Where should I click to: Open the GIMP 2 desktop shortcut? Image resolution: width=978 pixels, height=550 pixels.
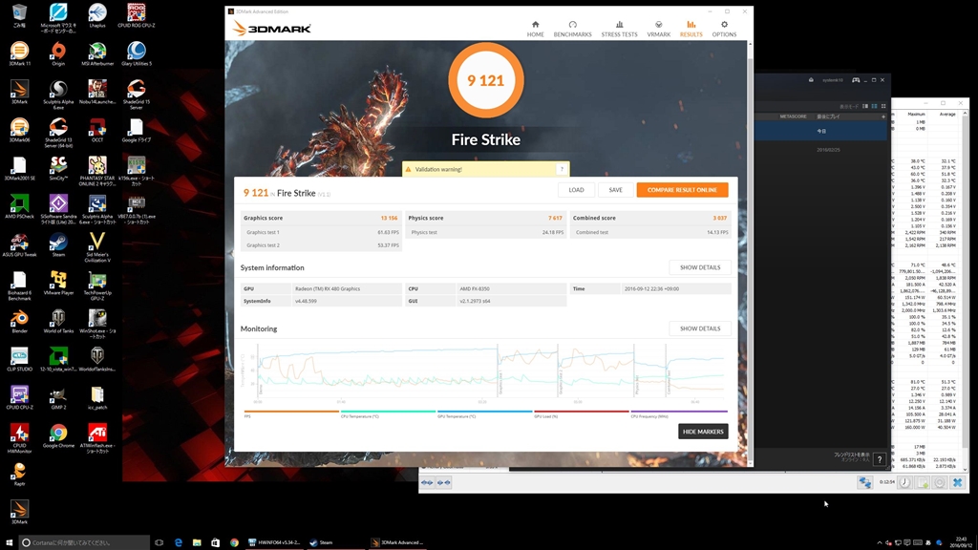point(58,397)
